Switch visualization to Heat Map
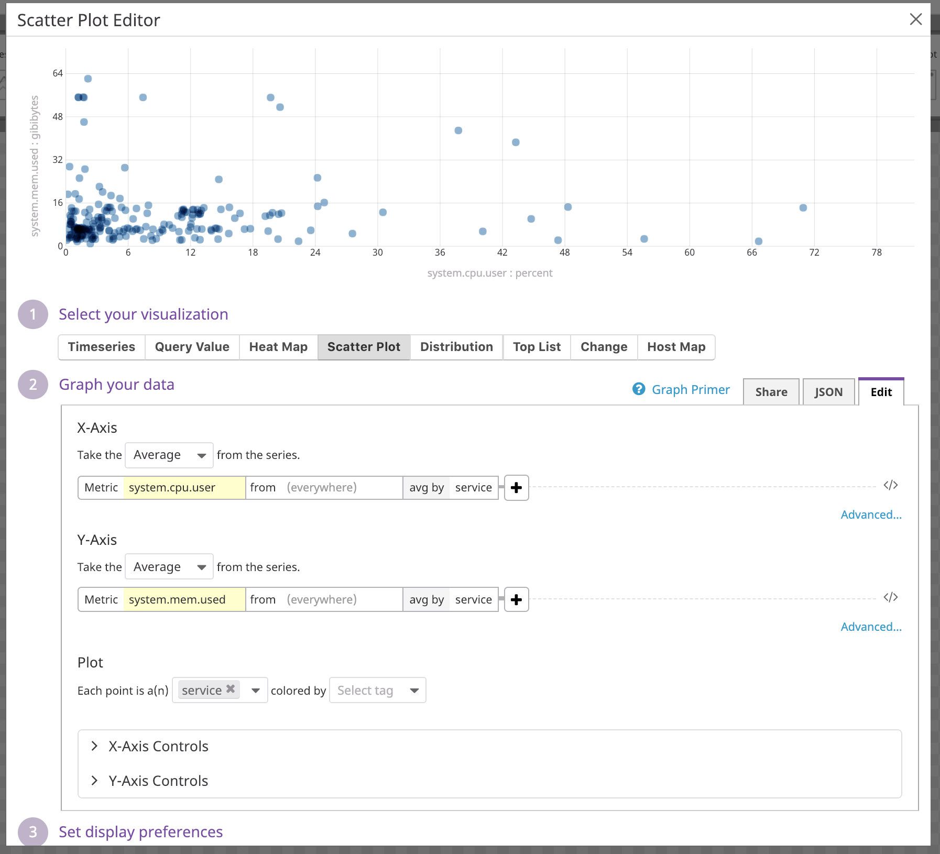Viewport: 940px width, 854px height. point(278,347)
